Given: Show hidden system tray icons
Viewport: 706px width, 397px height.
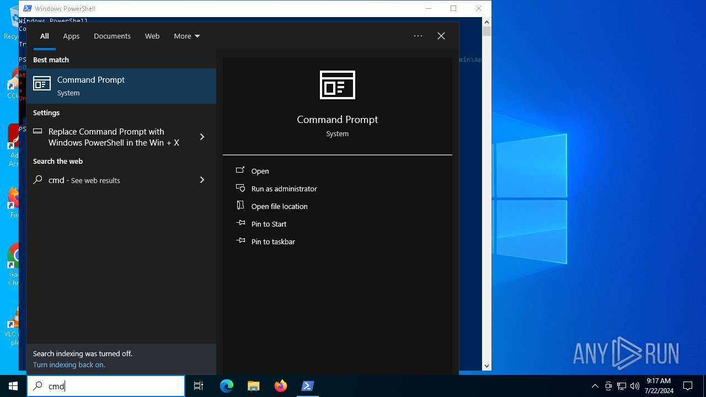Looking at the screenshot, I should point(595,386).
